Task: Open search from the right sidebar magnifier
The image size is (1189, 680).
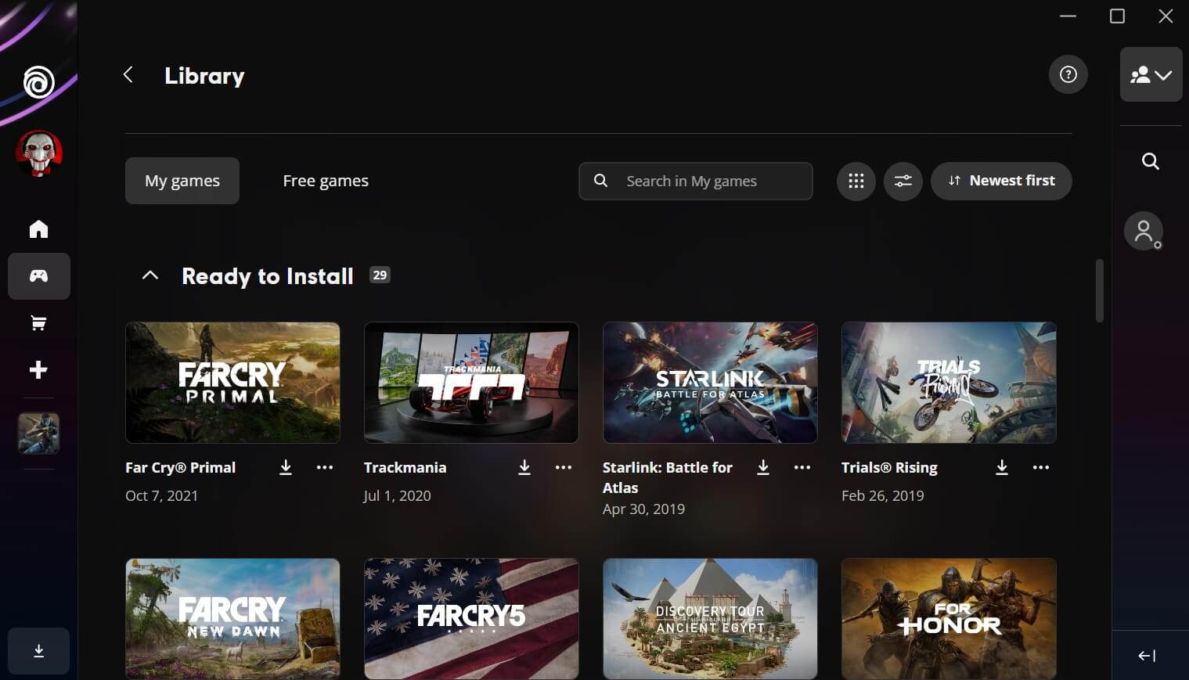Action: point(1150,160)
